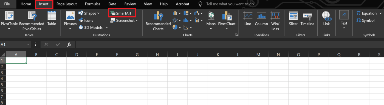
Task: Switch to the Page Layout tab
Action: [x=67, y=4]
